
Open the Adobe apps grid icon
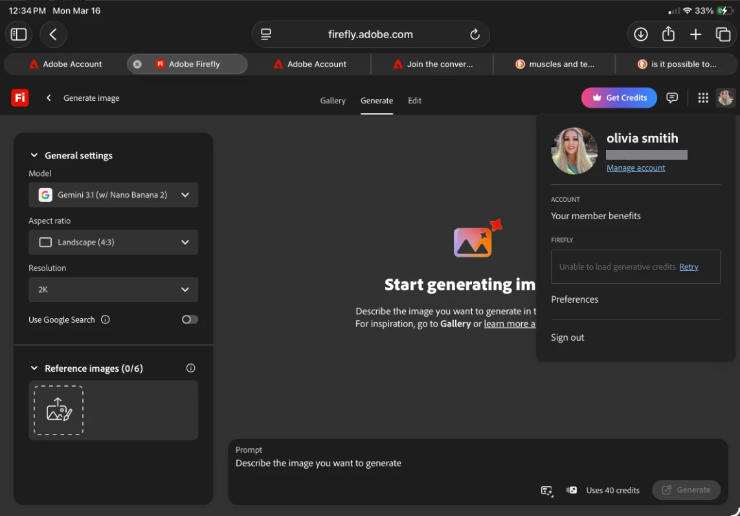pos(702,98)
